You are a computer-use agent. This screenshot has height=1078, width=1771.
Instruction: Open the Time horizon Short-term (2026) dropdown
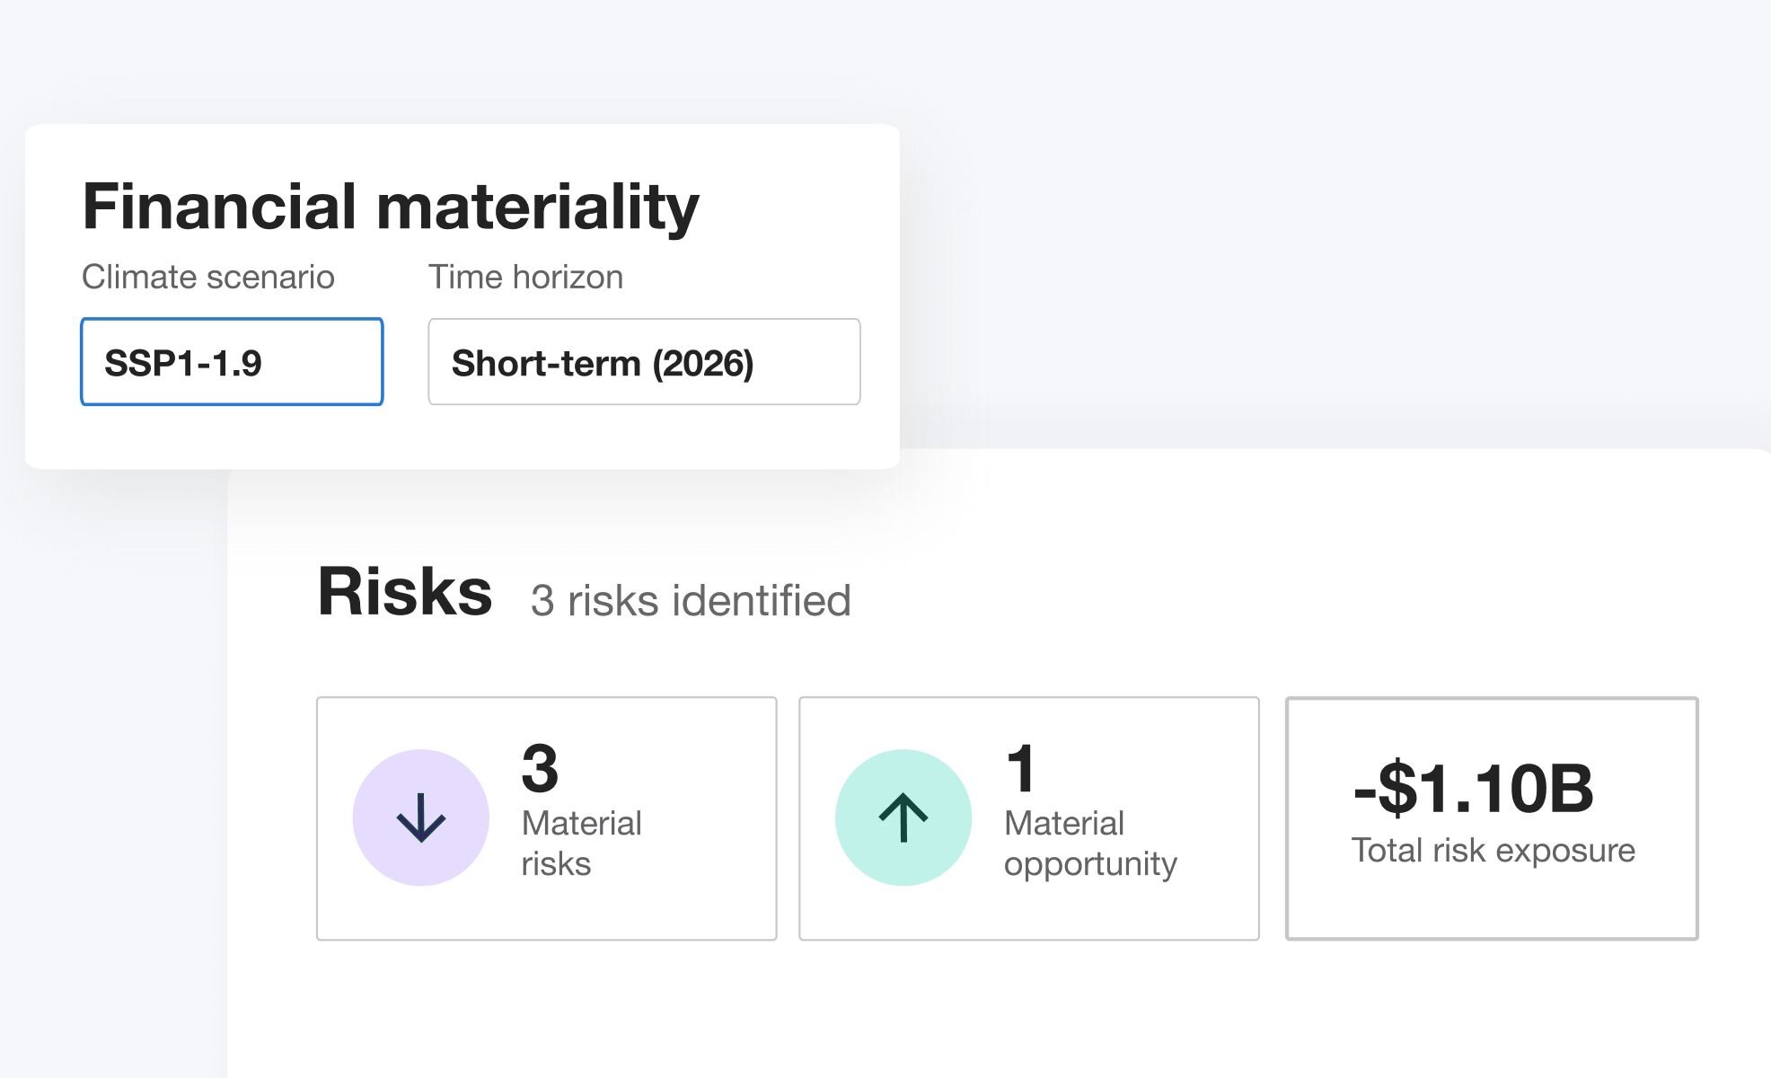tap(644, 362)
